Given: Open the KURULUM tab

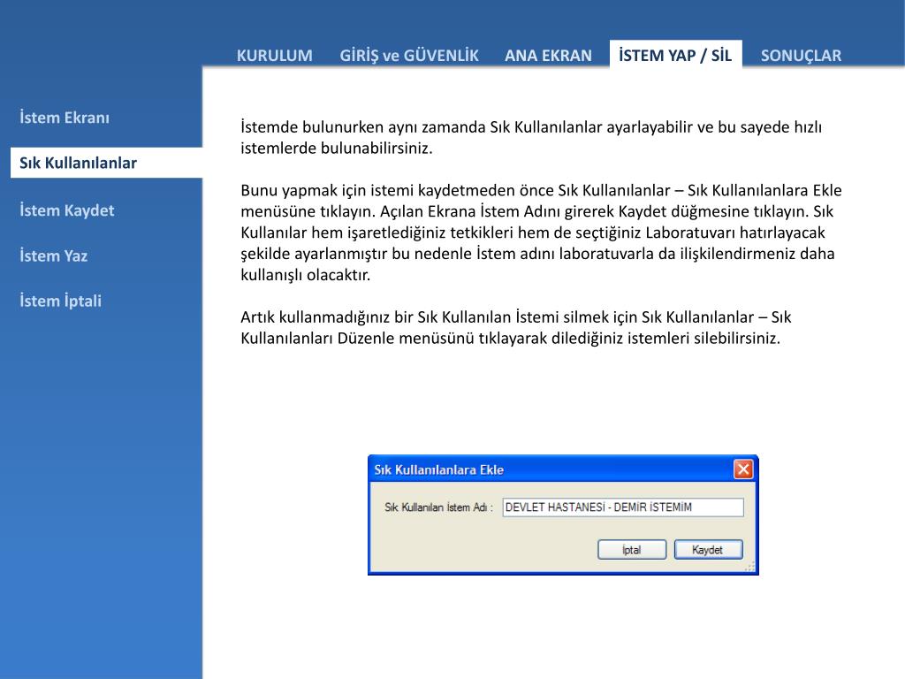Looking at the screenshot, I should 274,56.
